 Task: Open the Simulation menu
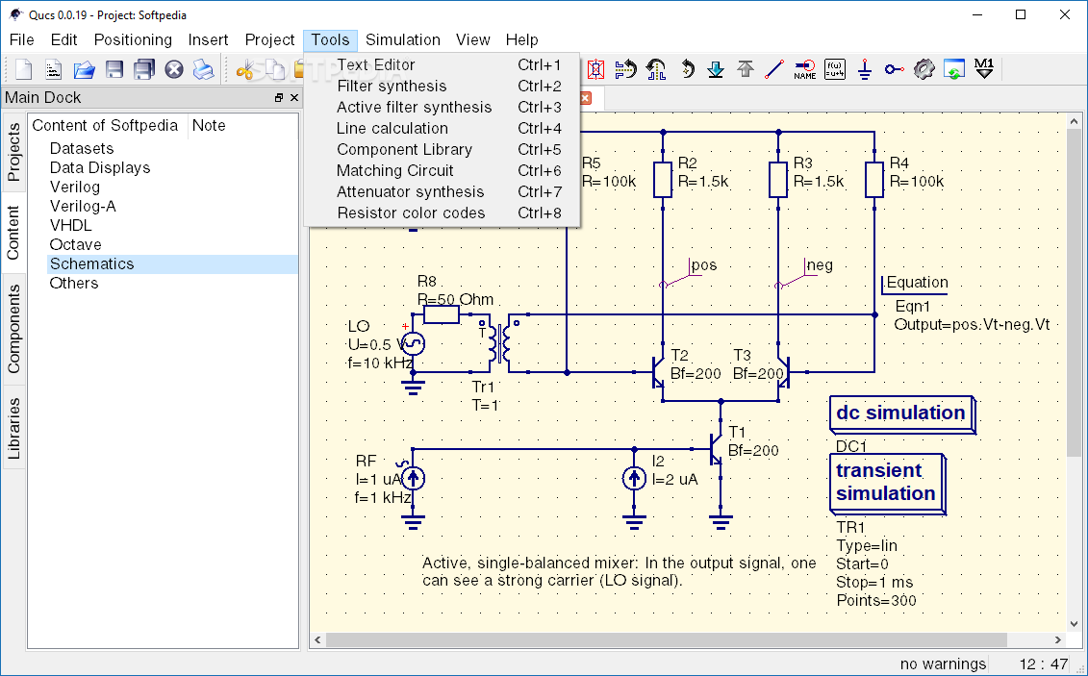tap(403, 39)
